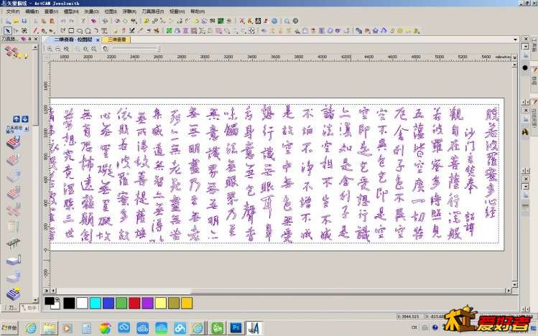Open dropdown at top of right panel
The width and height of the screenshot is (538, 336).
coord(526,46)
